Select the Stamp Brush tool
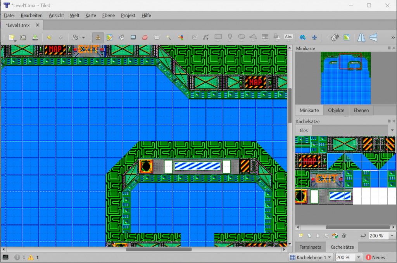 point(98,37)
